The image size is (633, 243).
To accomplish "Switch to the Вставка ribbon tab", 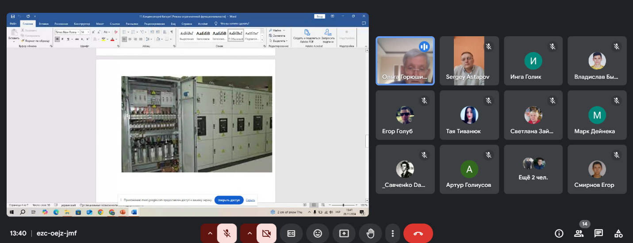I will click(x=44, y=23).
